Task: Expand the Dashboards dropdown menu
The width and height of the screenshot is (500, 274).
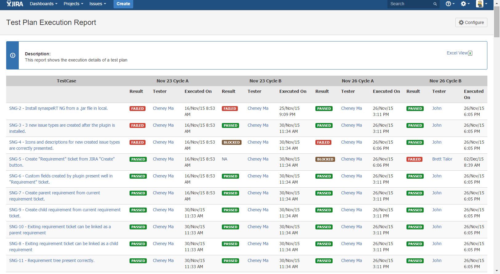Action: coord(43,4)
